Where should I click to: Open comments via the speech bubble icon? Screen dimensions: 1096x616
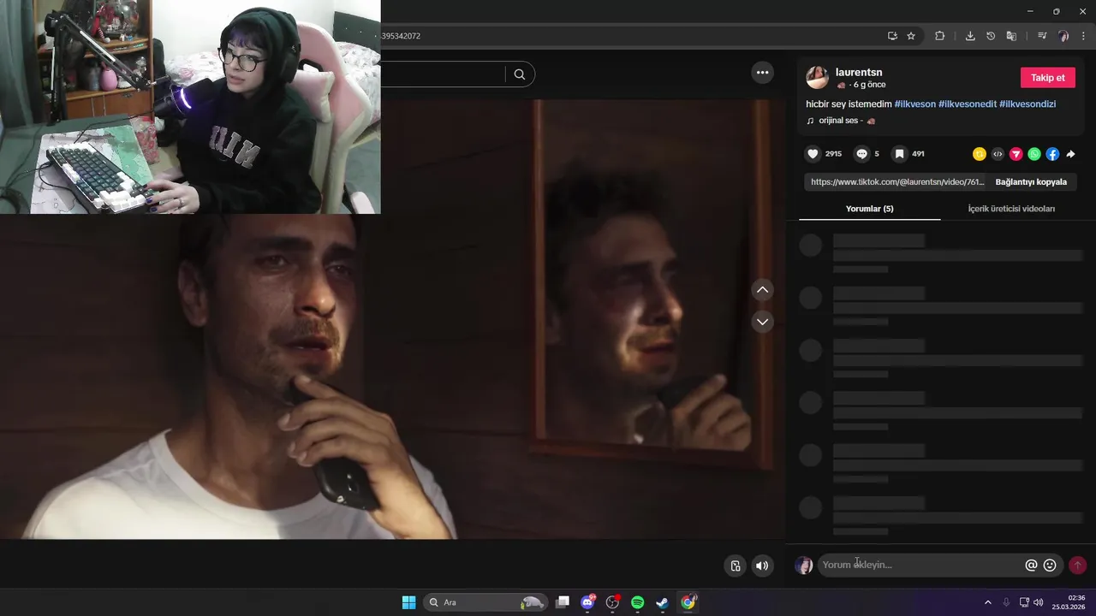862,154
